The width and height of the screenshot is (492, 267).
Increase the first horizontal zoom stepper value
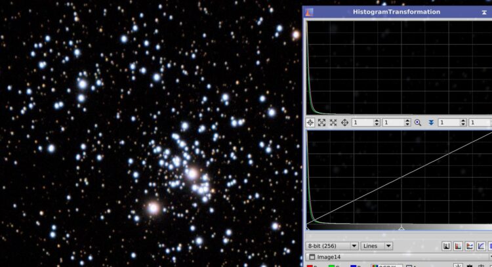tap(377, 121)
